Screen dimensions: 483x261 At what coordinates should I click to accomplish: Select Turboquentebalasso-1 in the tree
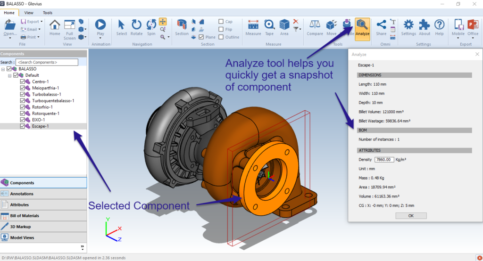point(53,101)
